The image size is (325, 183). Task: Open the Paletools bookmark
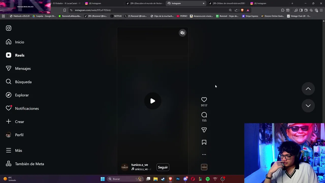click(20, 16)
